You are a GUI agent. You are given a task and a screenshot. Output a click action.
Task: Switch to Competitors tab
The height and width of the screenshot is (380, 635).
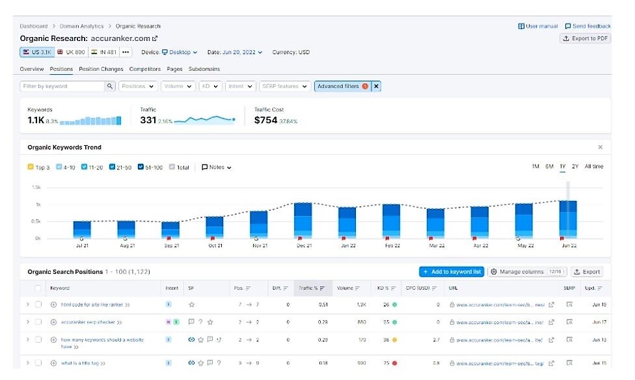[145, 69]
